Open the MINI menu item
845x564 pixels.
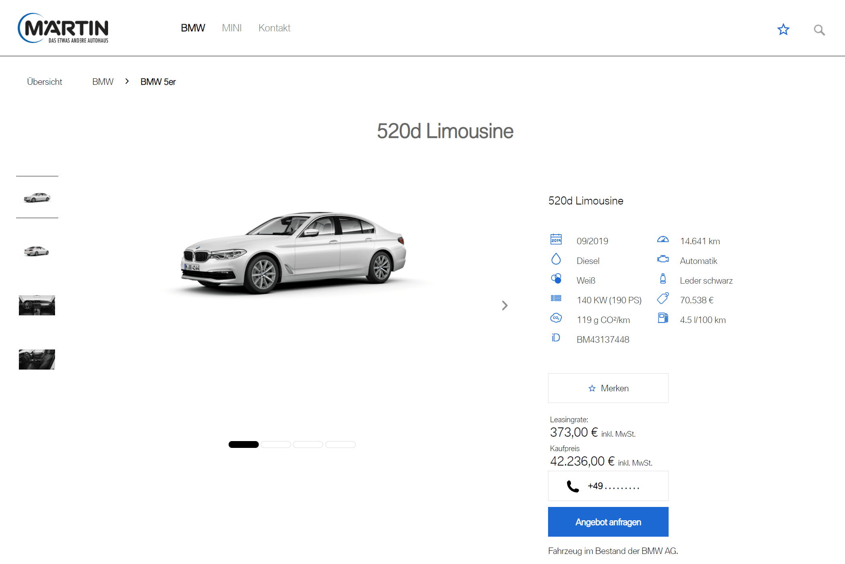(x=232, y=28)
